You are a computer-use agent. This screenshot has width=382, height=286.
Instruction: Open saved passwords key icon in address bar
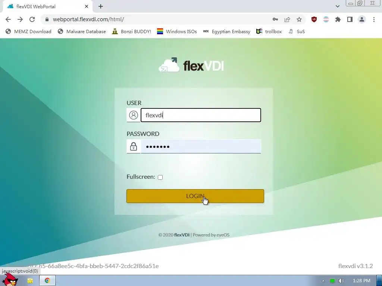click(275, 19)
